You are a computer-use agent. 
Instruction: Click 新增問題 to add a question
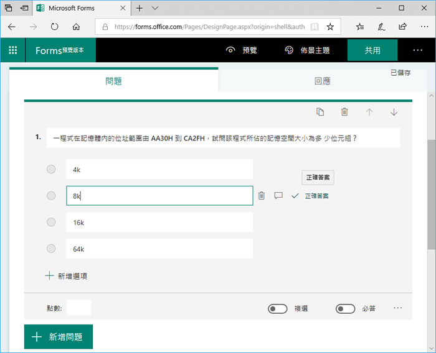pos(59,337)
